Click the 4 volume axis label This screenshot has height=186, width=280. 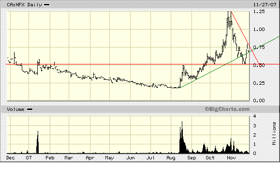(x=255, y=116)
